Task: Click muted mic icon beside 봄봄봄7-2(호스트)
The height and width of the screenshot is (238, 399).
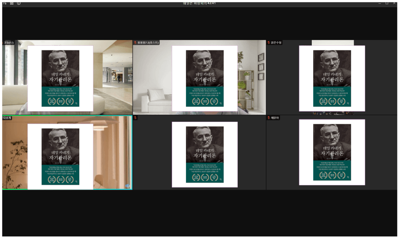Action: [135, 43]
